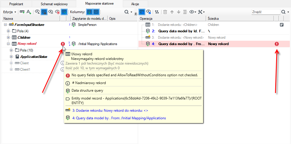This screenshot has width=291, height=144.
Task: Open tooltip link 3: Dodanie rekordu Nowy rekord
Action: pyautogui.click(x=110, y=110)
